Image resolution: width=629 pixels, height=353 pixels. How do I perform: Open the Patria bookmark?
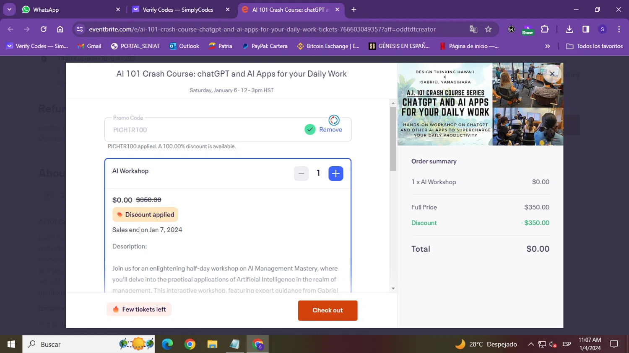pos(221,46)
